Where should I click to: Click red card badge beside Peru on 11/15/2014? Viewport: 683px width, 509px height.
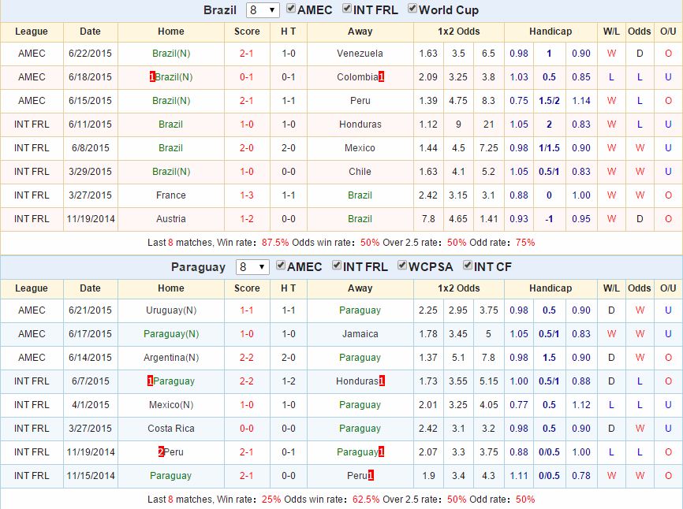tap(371, 475)
